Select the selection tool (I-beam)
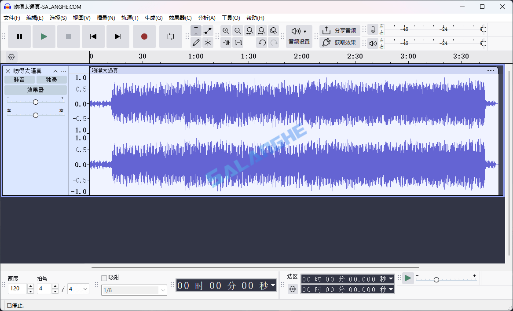This screenshot has width=513, height=311. coord(196,30)
